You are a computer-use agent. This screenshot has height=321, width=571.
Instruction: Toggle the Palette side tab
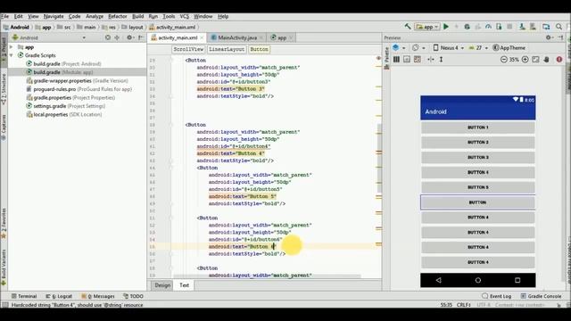386,58
